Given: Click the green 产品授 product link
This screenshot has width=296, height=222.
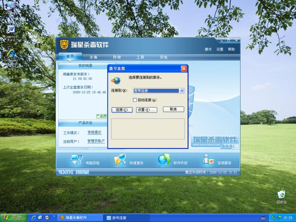Looking at the screenshot, I should pyautogui.click(x=102, y=116).
